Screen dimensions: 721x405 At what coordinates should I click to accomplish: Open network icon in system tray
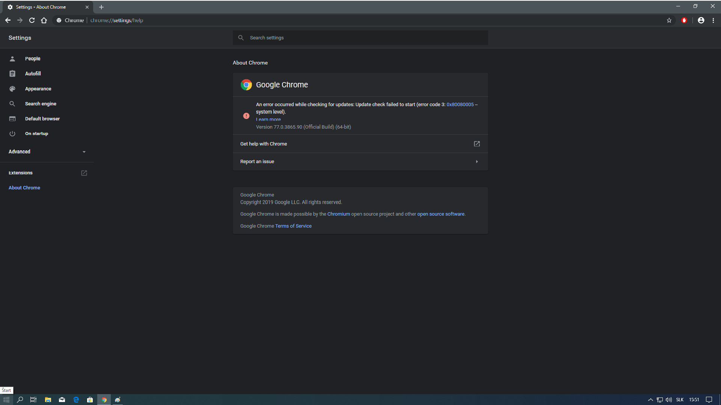click(x=660, y=400)
